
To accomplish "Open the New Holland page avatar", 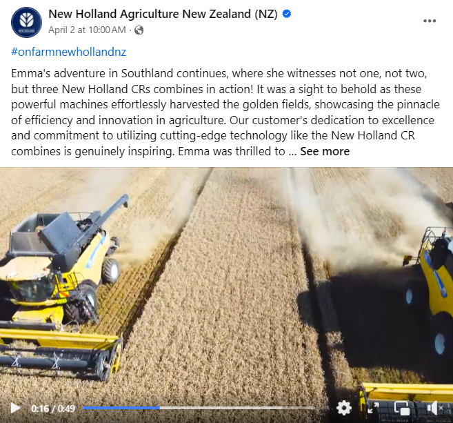I will click(26, 22).
